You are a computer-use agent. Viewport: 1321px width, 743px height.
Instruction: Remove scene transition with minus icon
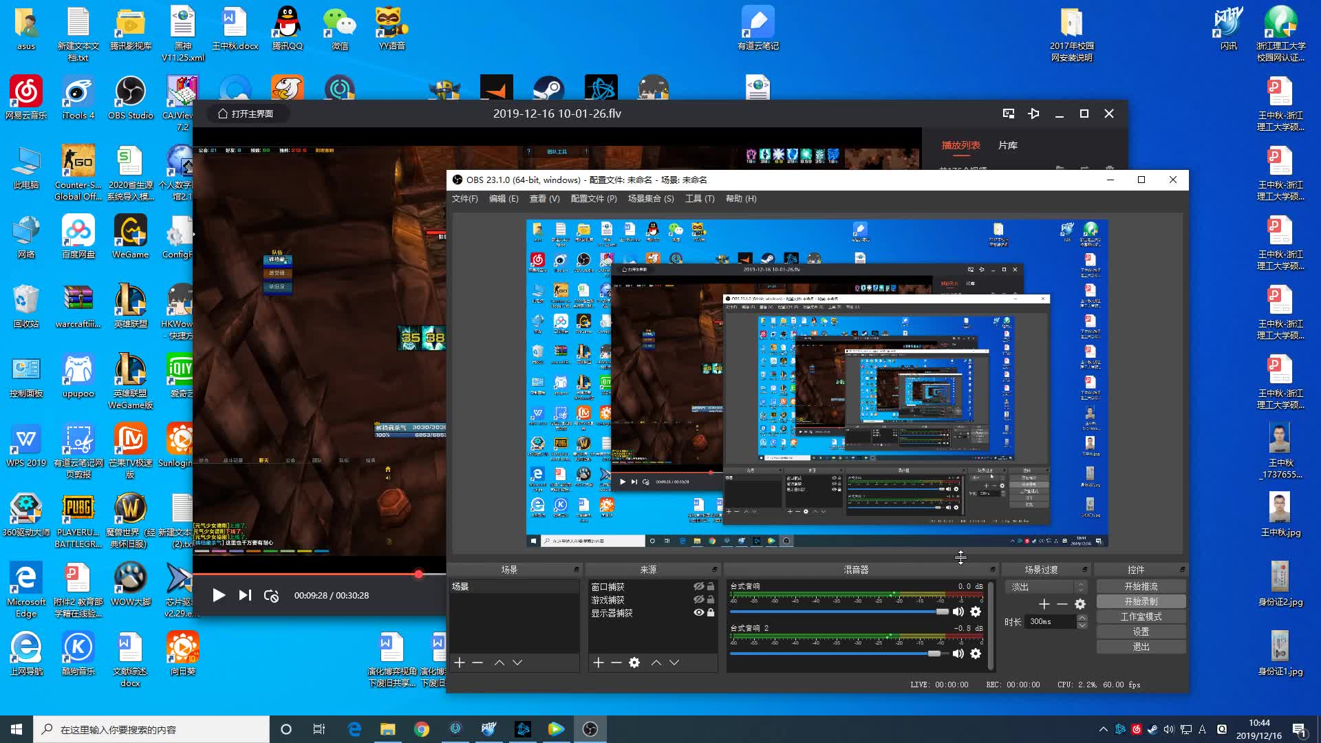point(1062,604)
